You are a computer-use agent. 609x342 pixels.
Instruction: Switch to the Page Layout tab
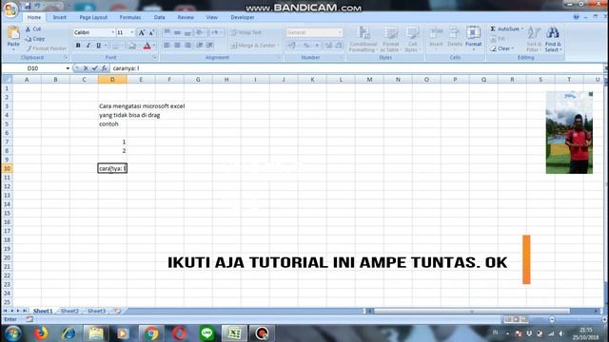tap(93, 17)
